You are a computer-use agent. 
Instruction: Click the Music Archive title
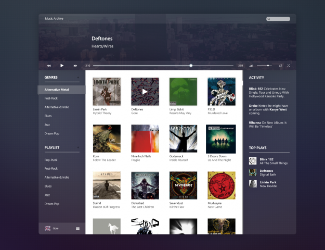pyautogui.click(x=54, y=18)
